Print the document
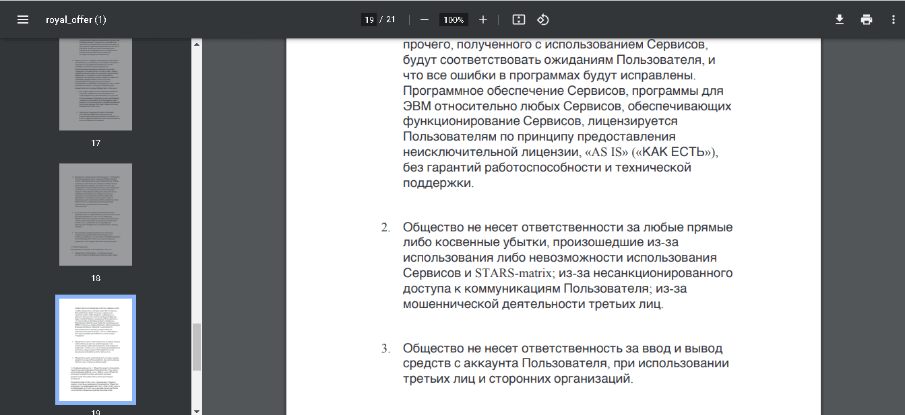 [867, 20]
